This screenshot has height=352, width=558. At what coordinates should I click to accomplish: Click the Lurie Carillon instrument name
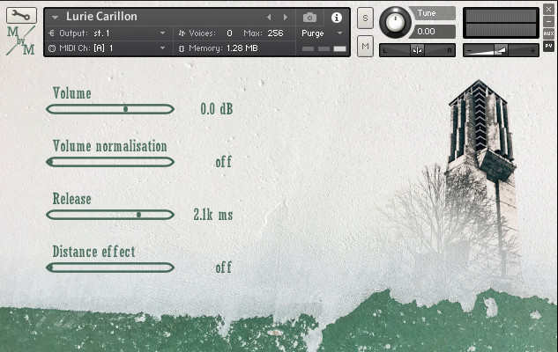point(101,17)
